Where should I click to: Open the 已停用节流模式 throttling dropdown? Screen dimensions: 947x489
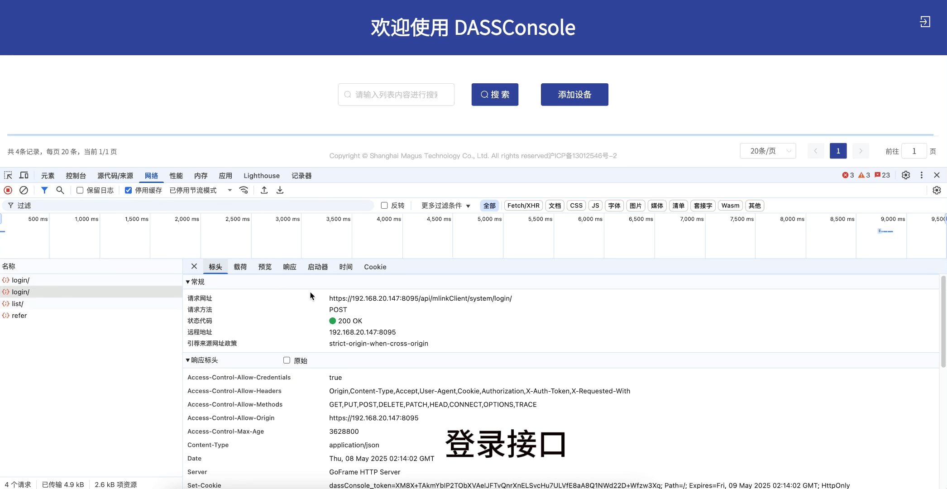point(201,190)
